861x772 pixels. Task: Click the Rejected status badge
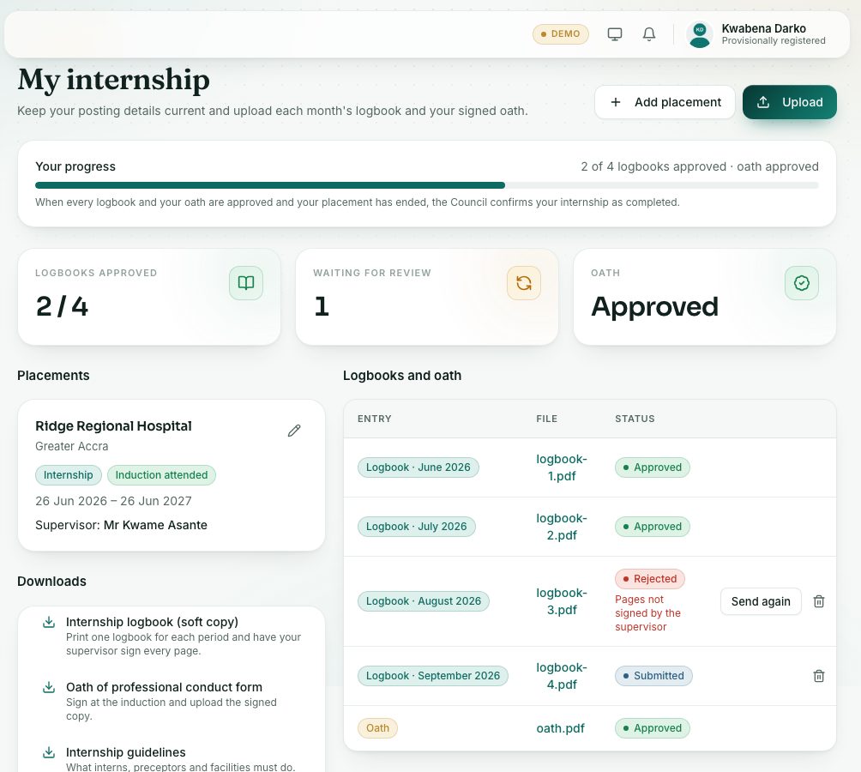pos(649,579)
